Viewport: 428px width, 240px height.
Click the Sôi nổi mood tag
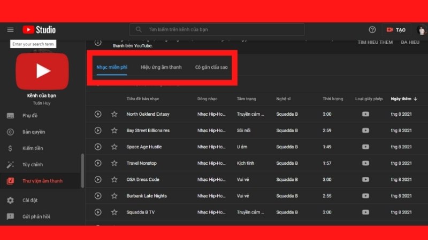(243, 130)
